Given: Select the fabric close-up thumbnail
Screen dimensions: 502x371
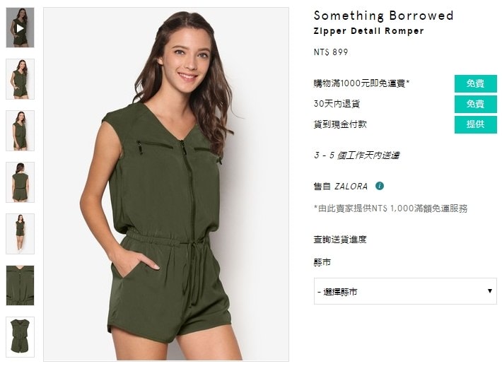Looking at the screenshot, I should tap(20, 285).
